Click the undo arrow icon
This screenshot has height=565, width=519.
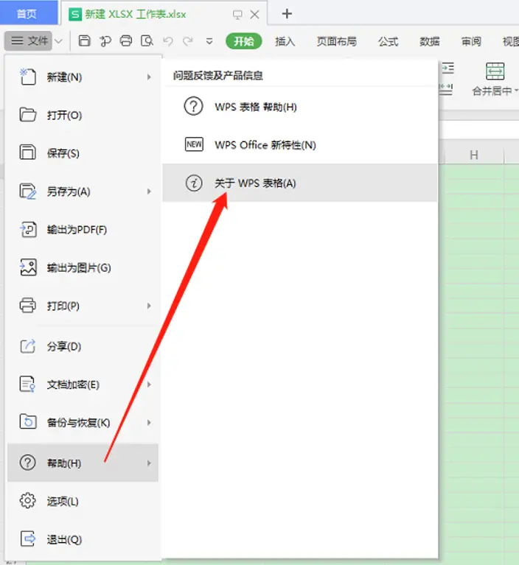coord(167,41)
